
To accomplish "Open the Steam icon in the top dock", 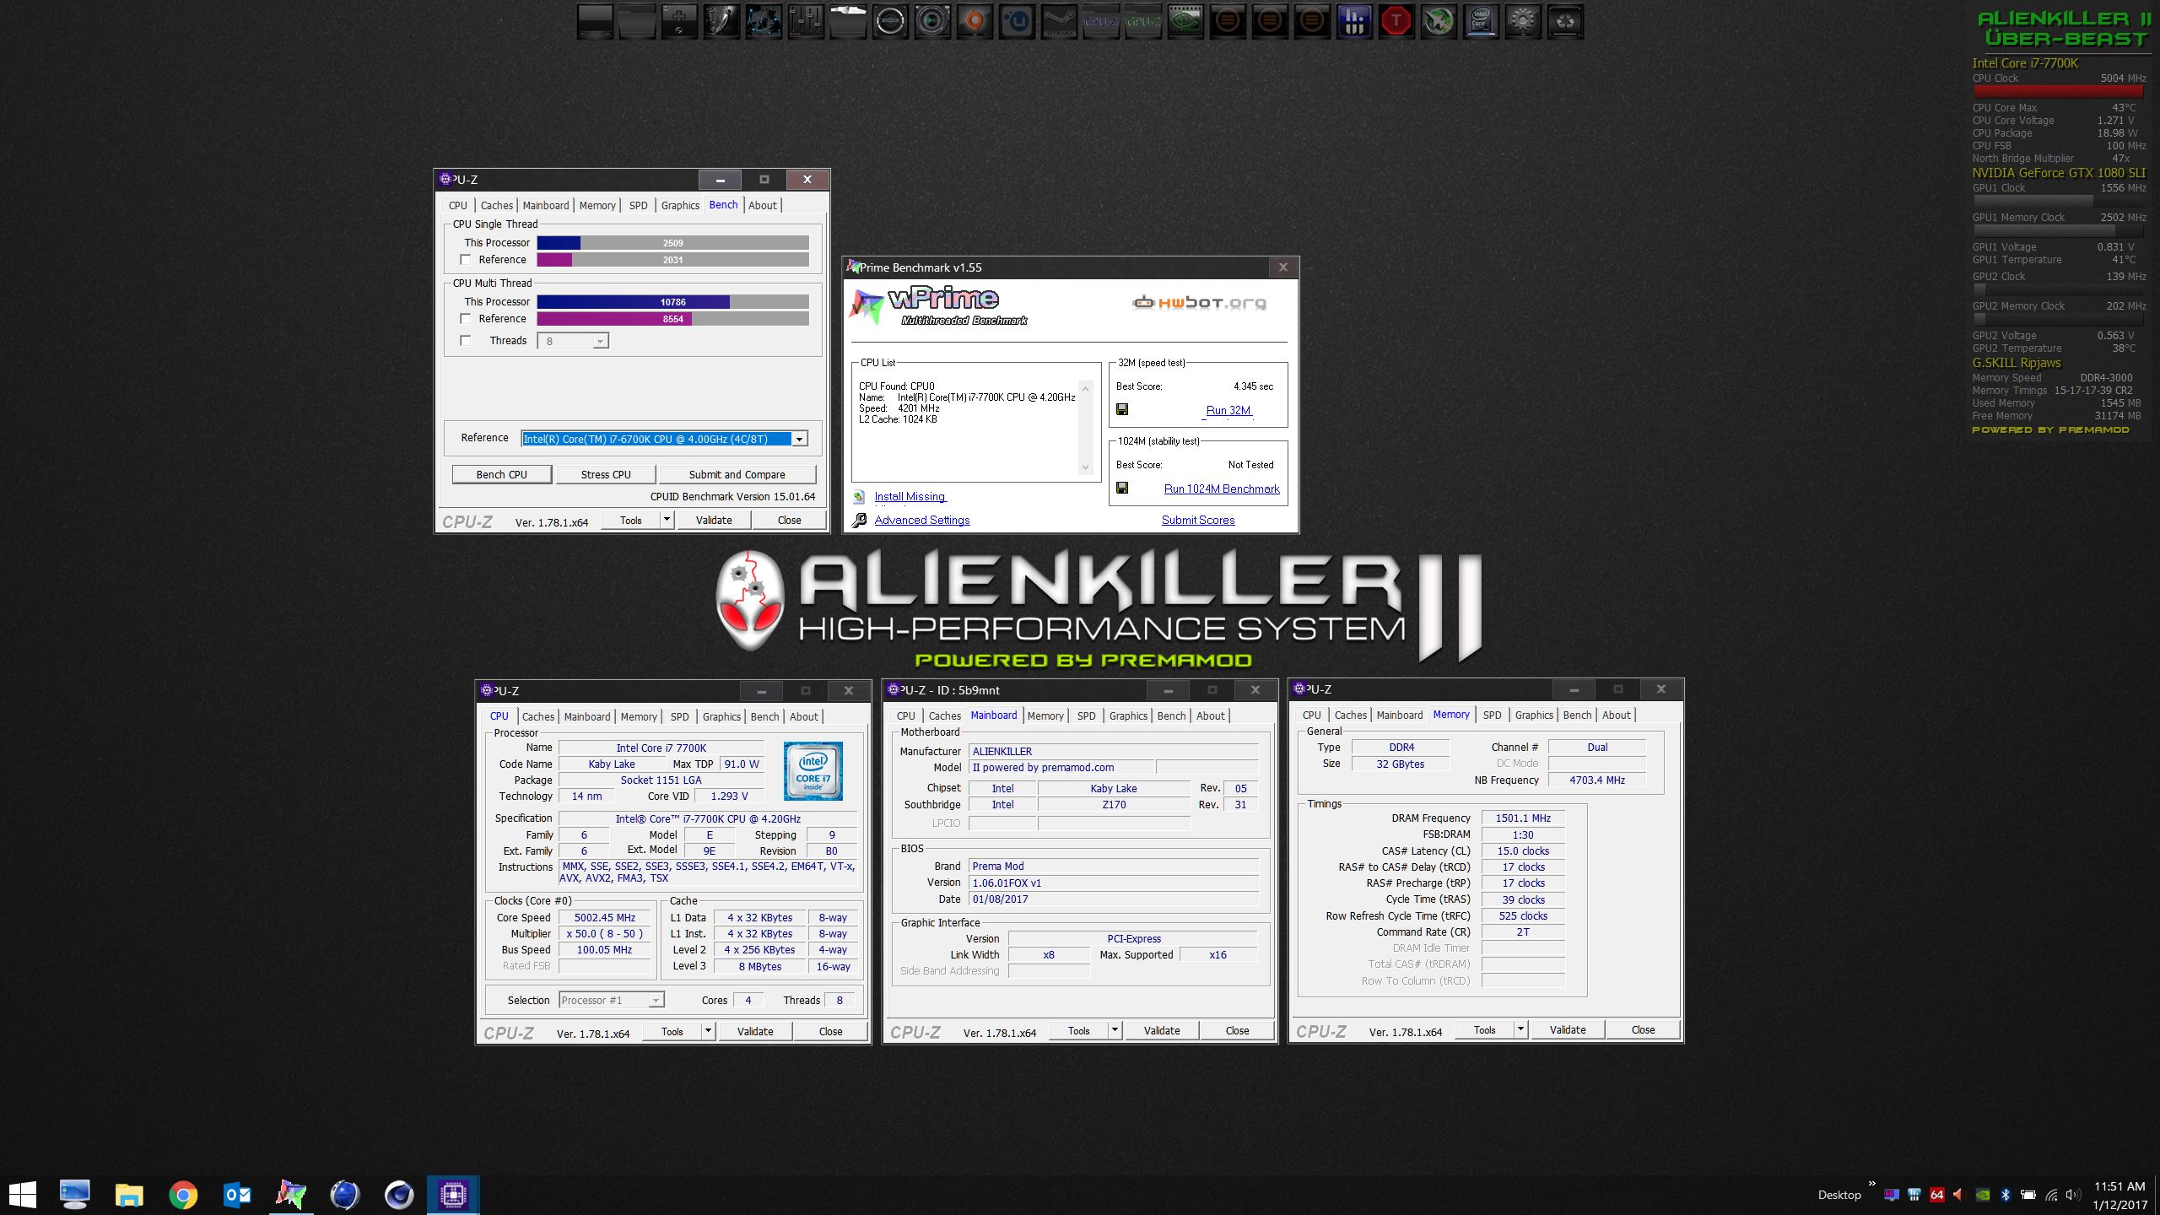I will [1059, 22].
